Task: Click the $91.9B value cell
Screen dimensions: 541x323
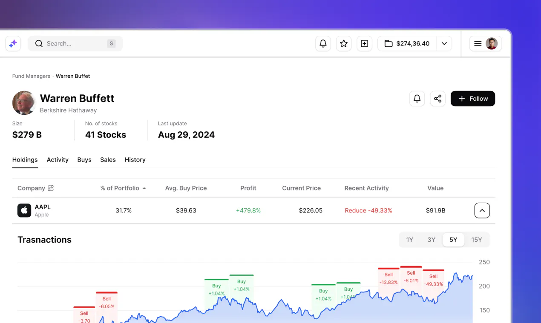Action: pyautogui.click(x=435, y=210)
